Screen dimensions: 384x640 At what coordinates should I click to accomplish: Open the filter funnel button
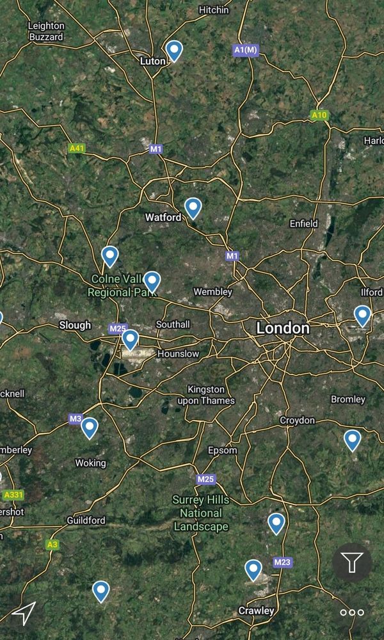352,563
